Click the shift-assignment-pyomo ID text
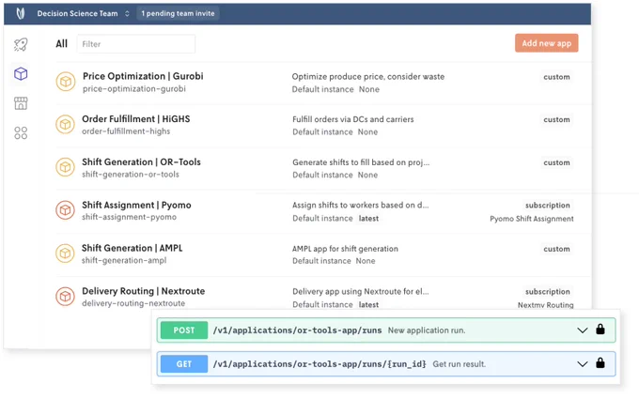The width and height of the screenshot is (639, 399). (129, 217)
